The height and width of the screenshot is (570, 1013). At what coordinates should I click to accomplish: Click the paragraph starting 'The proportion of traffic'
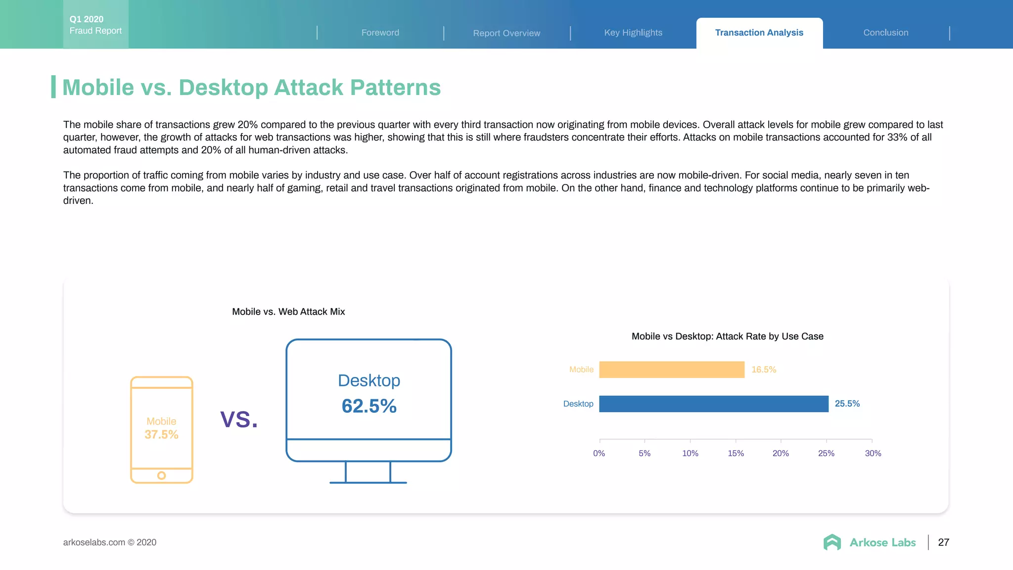tap(497, 188)
